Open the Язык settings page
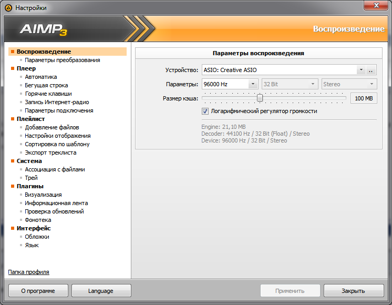This screenshot has height=305, width=392. [x=32, y=245]
